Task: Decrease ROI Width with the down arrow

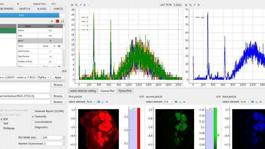Action: point(64,138)
